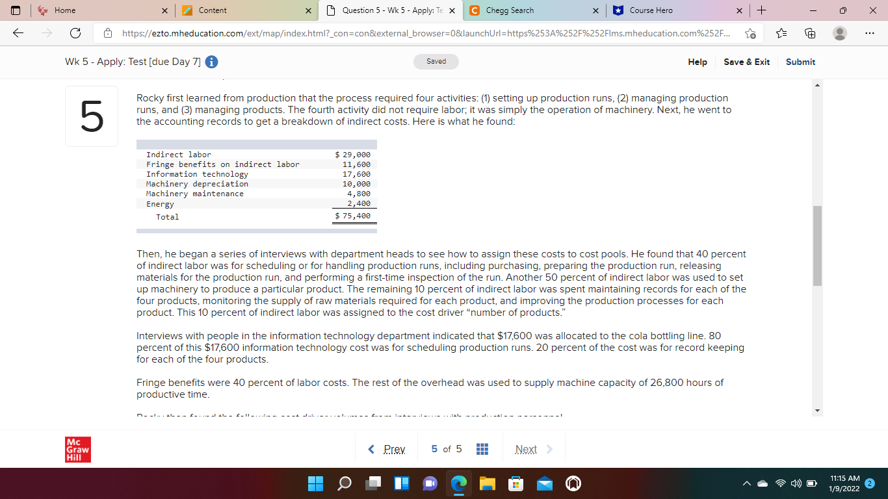Close the Chegg Search tab
The width and height of the screenshot is (888, 499).
tap(595, 10)
